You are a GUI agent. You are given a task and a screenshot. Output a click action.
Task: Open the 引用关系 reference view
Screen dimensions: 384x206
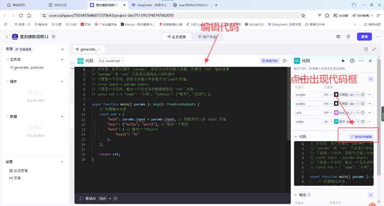[x=23, y=49]
